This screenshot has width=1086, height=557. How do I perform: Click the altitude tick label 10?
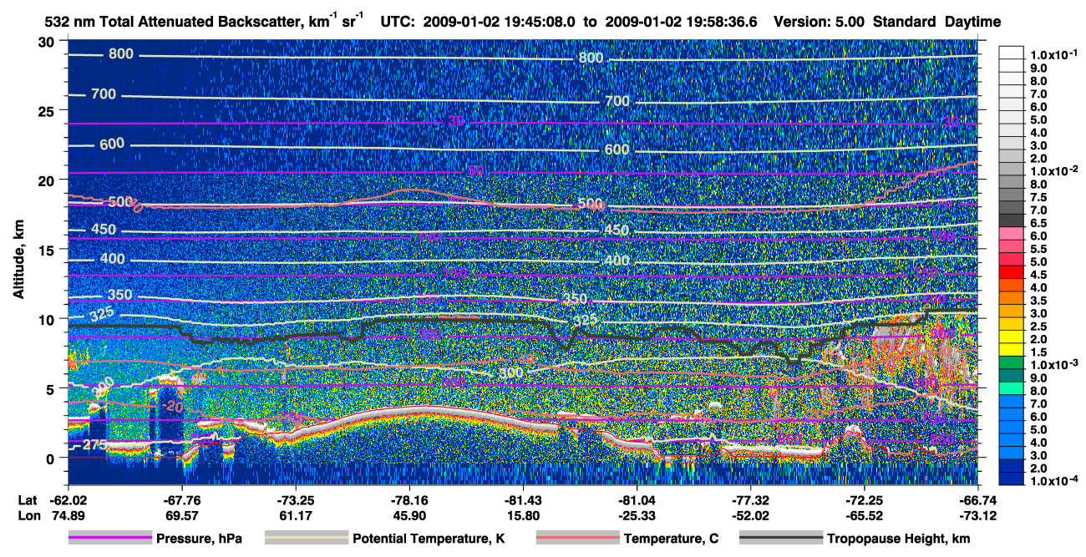pos(48,319)
